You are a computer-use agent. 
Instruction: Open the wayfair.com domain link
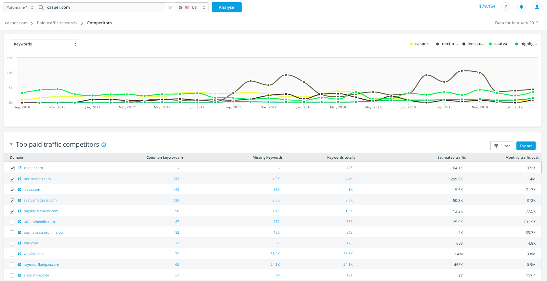pos(33,254)
